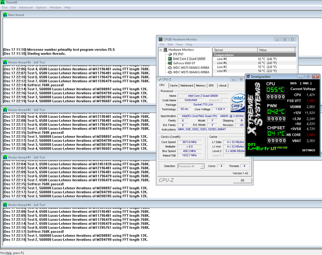Open the Options menu in Prime95
The image size is (322, 255).
pos(41,7)
